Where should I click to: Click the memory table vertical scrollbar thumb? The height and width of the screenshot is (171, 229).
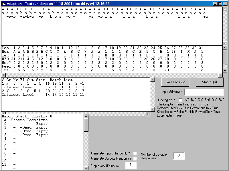tap(225, 57)
